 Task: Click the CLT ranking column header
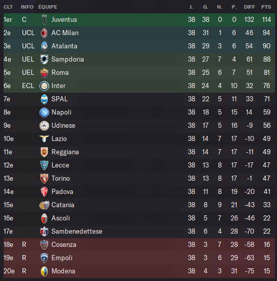[x=8, y=7]
